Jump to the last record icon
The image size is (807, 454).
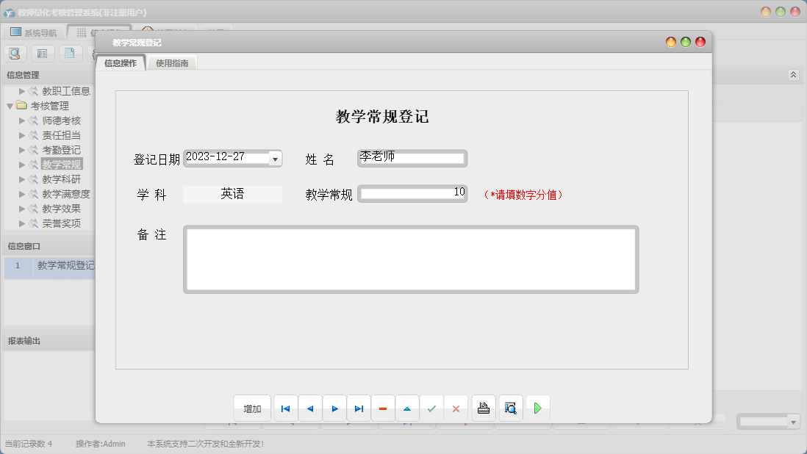(x=359, y=408)
